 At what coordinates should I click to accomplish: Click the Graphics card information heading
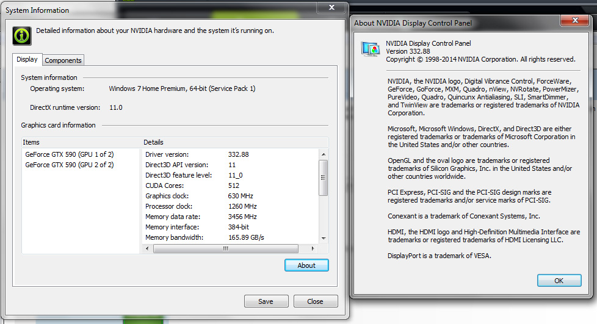coord(58,125)
